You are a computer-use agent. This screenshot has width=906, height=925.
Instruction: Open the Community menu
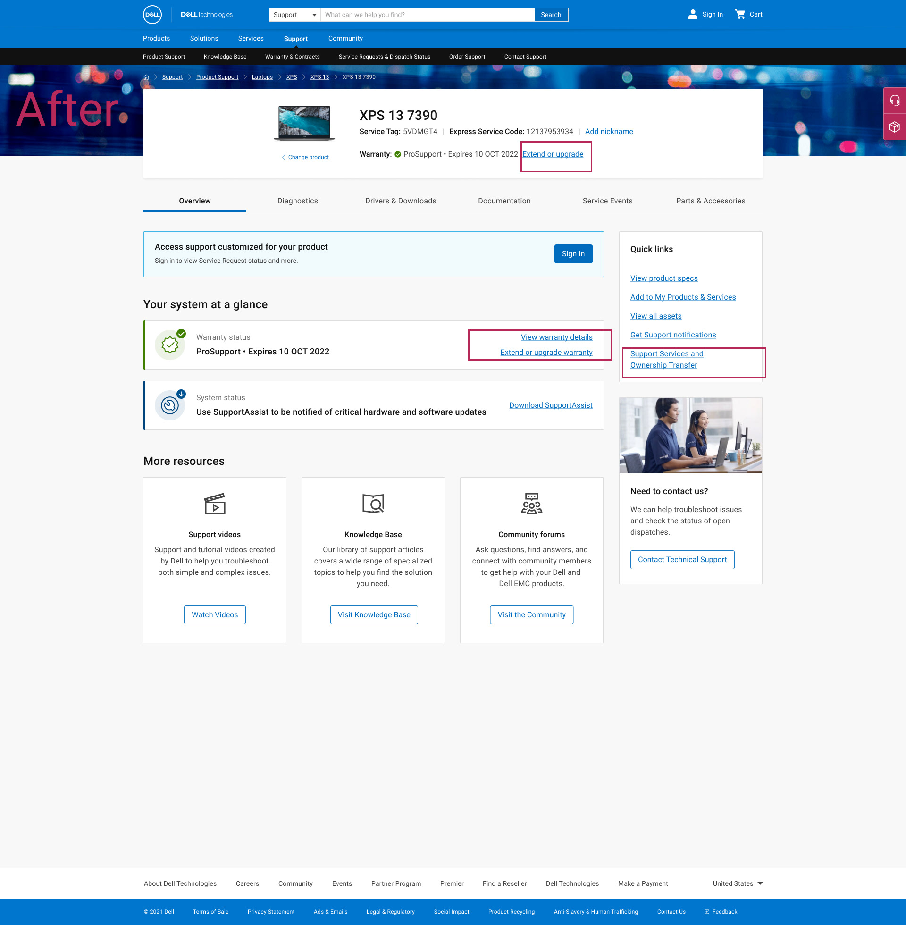click(345, 39)
